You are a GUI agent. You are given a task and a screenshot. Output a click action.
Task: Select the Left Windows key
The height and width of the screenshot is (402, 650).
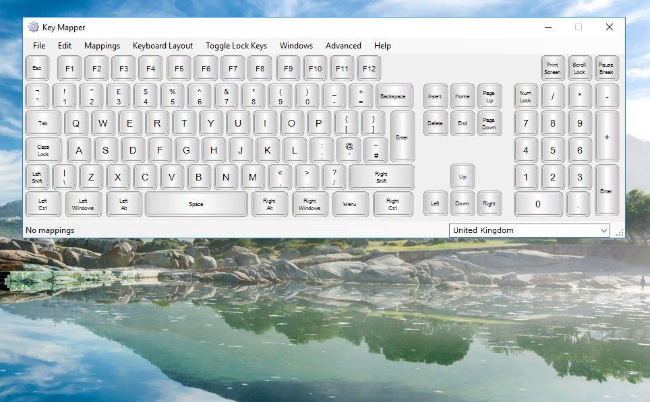pyautogui.click(x=84, y=203)
